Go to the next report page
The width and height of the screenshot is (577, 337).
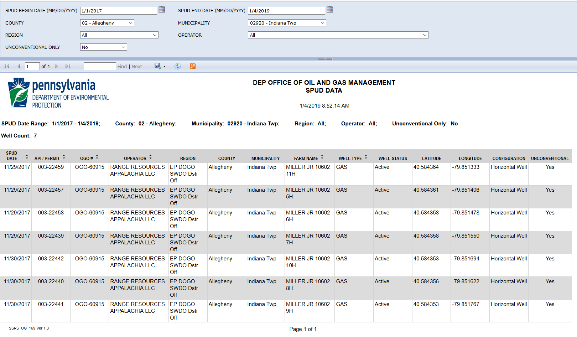pyautogui.click(x=57, y=66)
